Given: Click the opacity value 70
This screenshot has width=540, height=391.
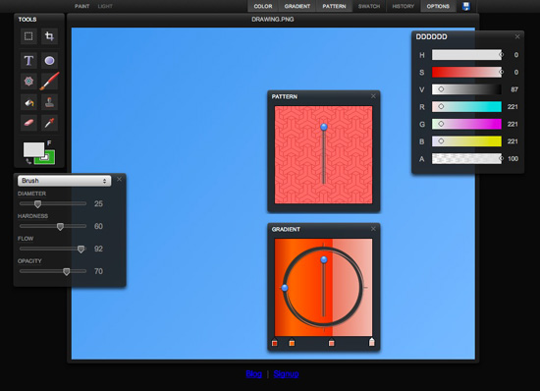Looking at the screenshot, I should (x=98, y=271).
